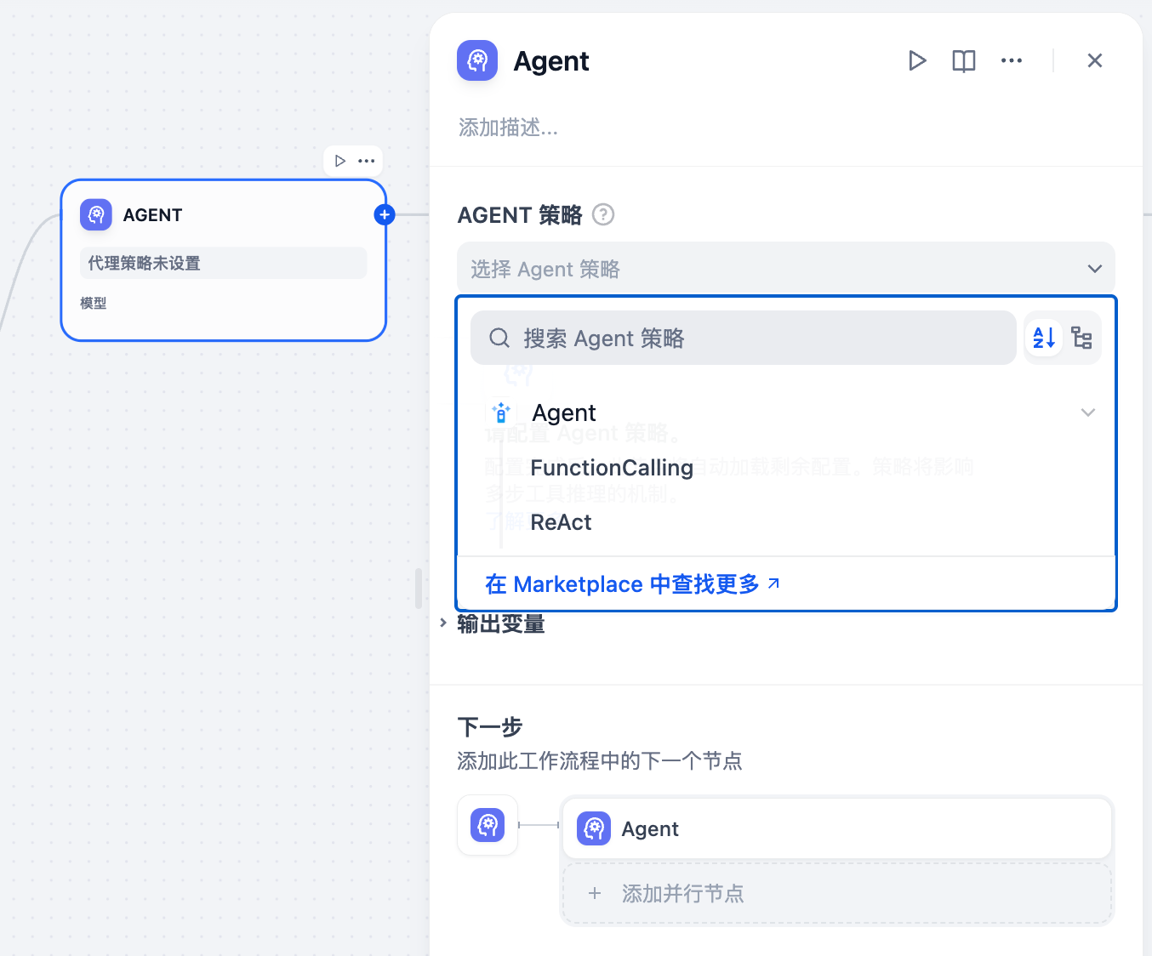Click the Agent icon in the next-step card
This screenshot has width=1152, height=956.
(x=594, y=828)
